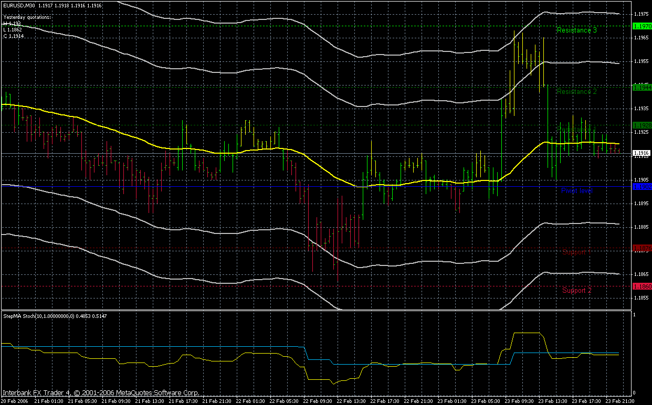Click the Support 1 level label
Screen dimensions: 652x405
[x=576, y=252]
